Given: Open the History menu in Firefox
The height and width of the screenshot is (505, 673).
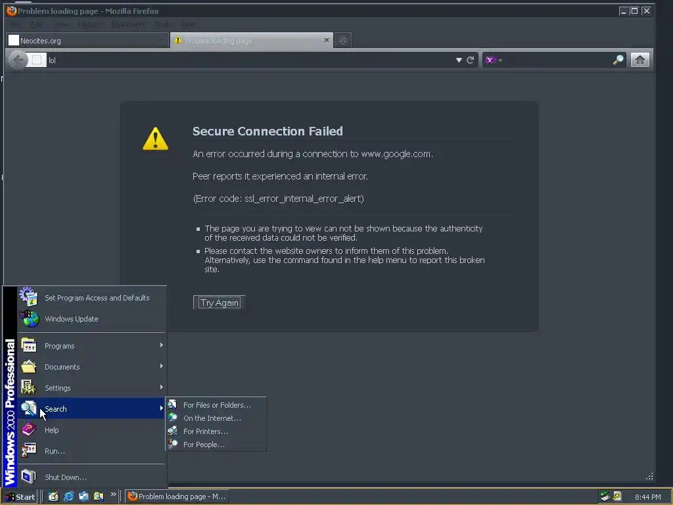Looking at the screenshot, I should 89,24.
